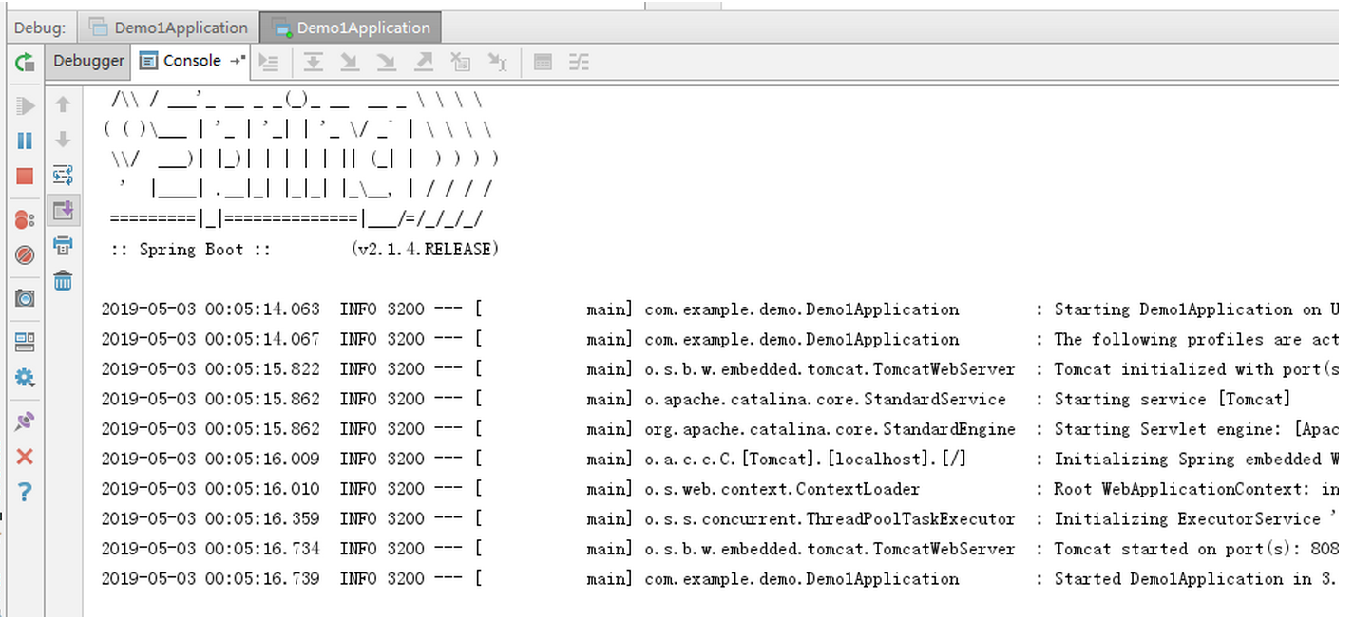Open Evaluate Expression calculator icon
1354x619 pixels.
click(543, 63)
